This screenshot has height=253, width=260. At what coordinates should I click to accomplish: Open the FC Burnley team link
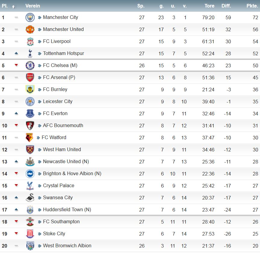55,89
